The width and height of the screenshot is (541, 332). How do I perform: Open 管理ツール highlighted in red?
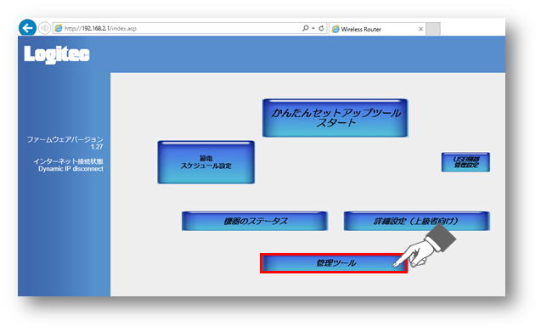(x=334, y=263)
